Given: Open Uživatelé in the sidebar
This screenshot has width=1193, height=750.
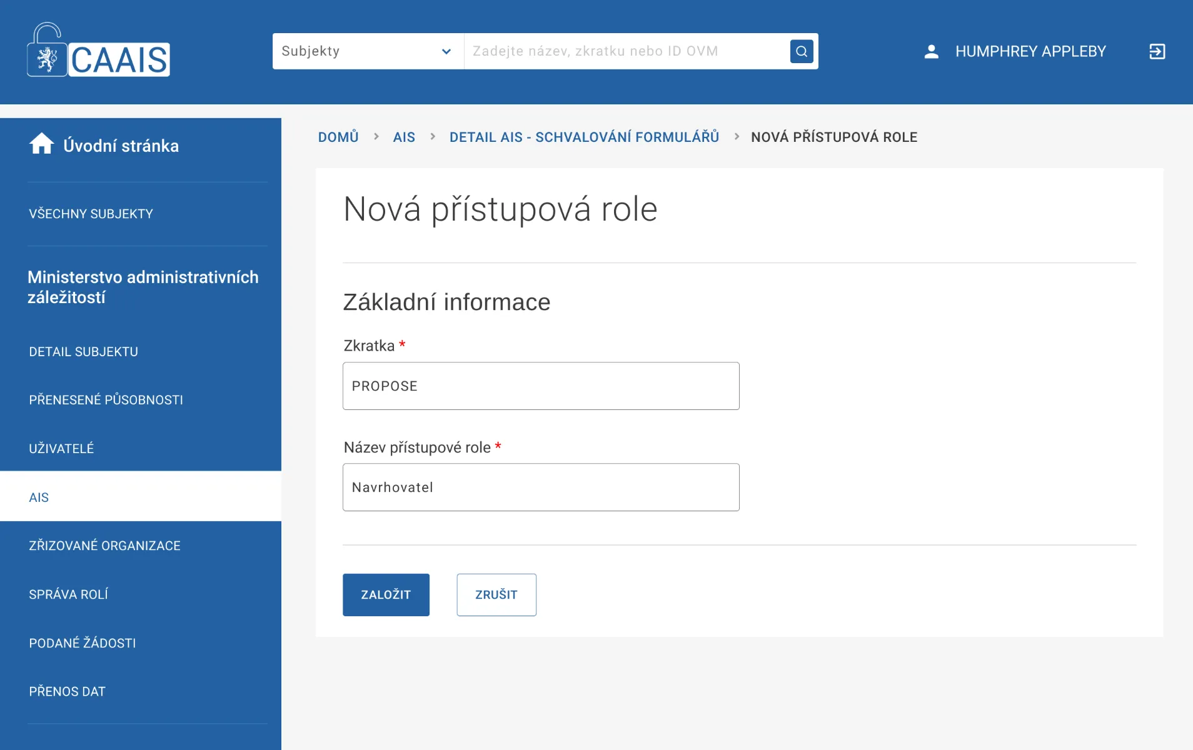Looking at the screenshot, I should tap(61, 449).
